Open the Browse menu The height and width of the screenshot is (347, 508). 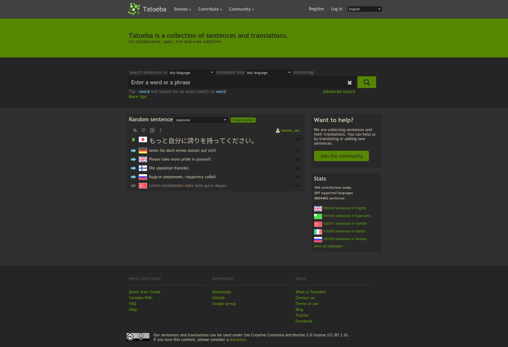(x=182, y=9)
